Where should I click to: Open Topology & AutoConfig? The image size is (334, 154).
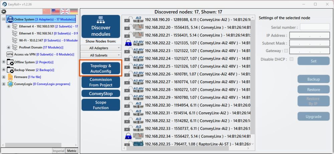[101, 68]
